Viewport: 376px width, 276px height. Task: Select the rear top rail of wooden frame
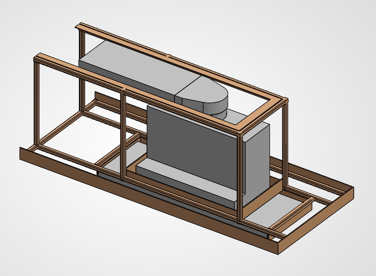(181, 59)
